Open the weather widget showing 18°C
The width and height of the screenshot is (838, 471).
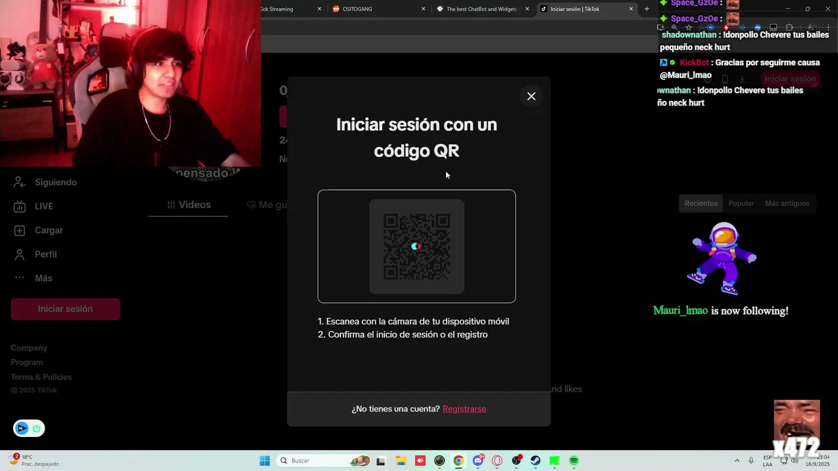click(x=34, y=461)
